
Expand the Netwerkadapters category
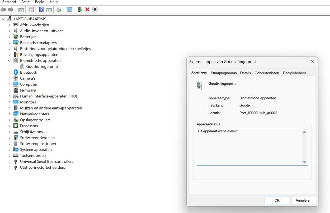pos(10,114)
